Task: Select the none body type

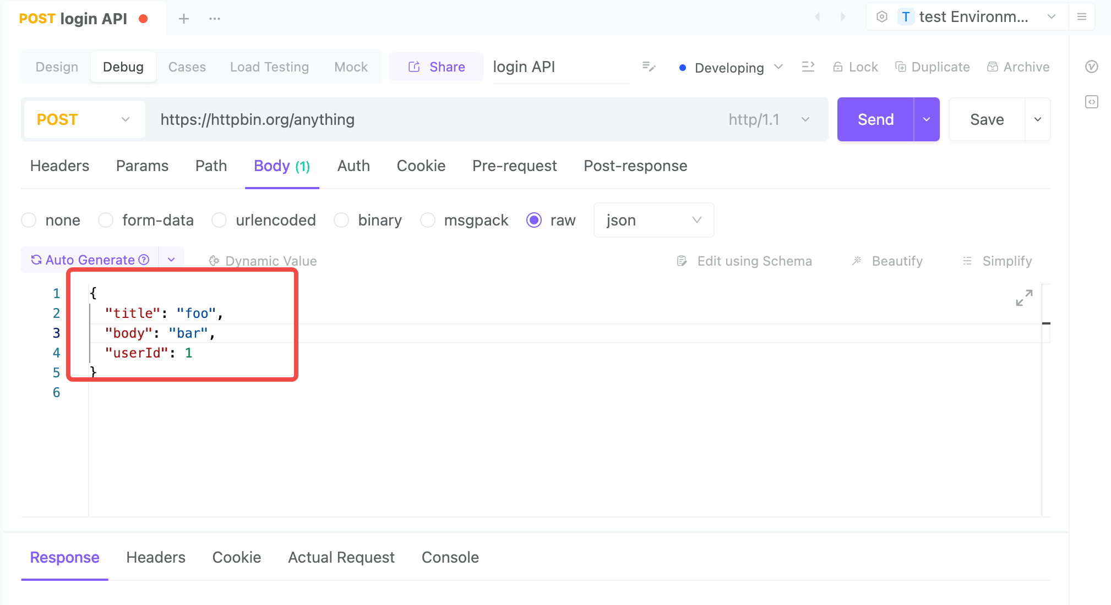Action: coord(29,220)
